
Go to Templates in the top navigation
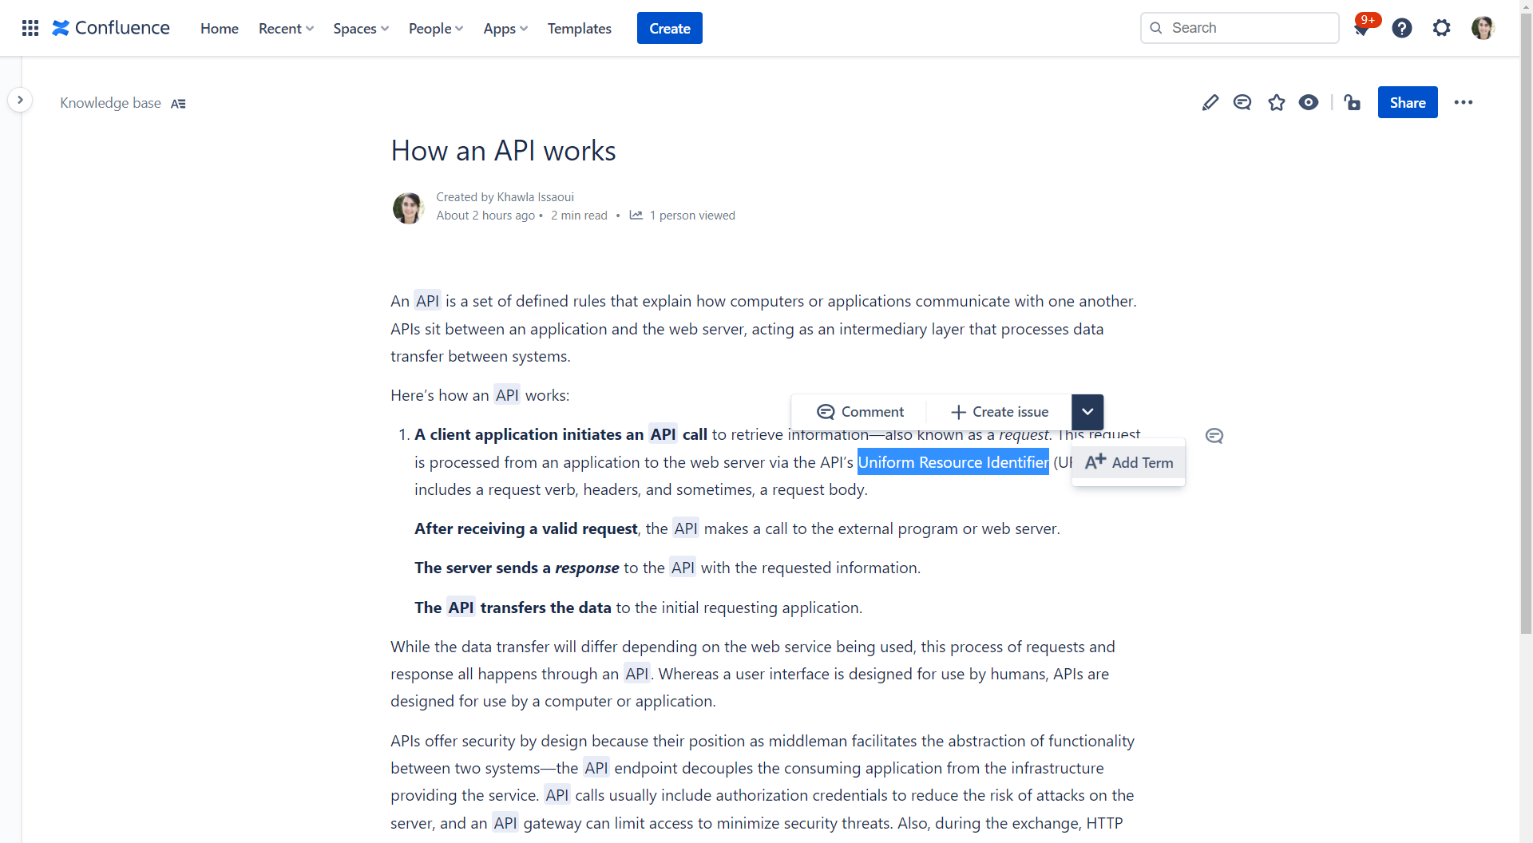579,29
